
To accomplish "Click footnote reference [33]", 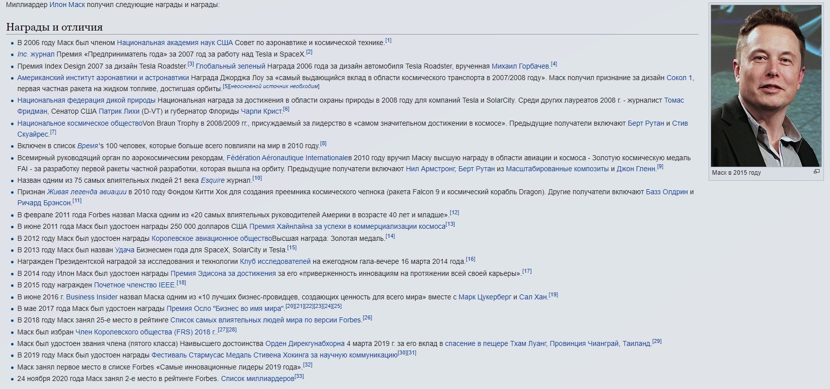I will [299, 376].
